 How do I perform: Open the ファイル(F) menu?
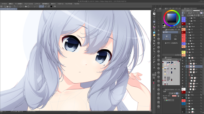point(4,4)
